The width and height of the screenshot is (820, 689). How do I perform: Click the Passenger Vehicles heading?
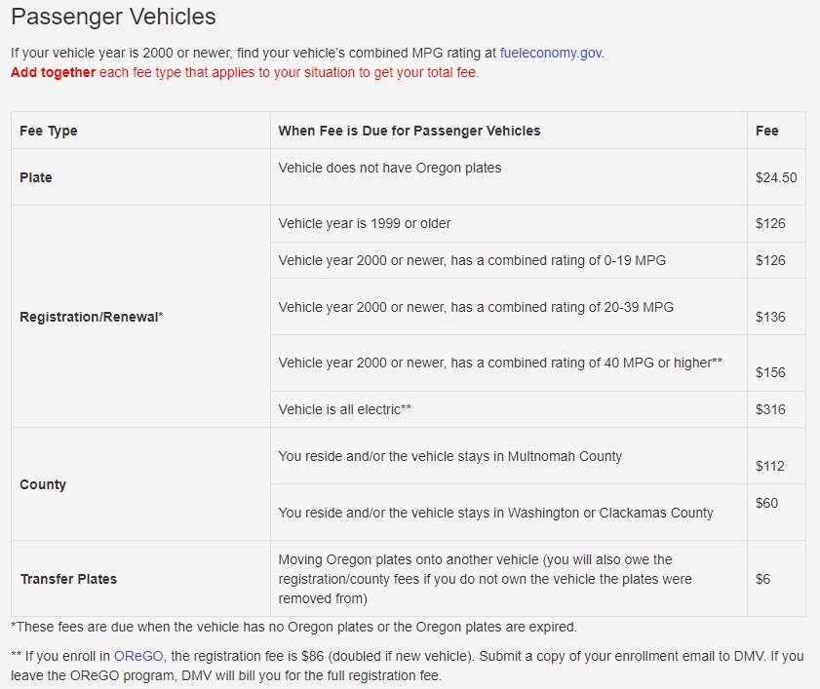click(x=113, y=17)
